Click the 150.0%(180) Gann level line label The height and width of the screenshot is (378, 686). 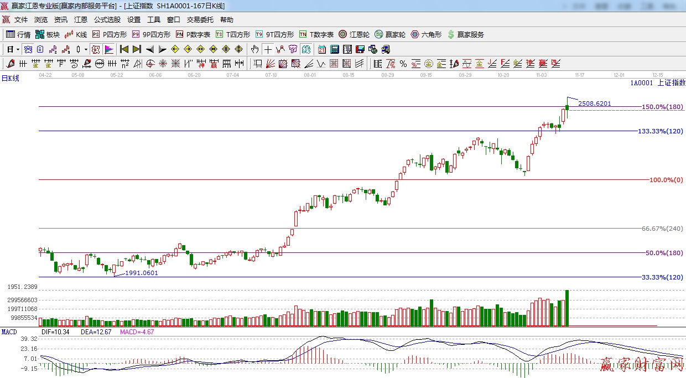662,107
